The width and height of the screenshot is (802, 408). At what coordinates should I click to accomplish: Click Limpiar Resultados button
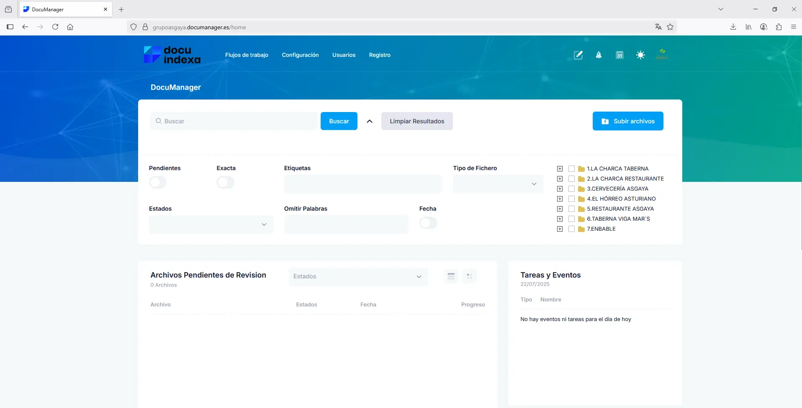(x=417, y=121)
